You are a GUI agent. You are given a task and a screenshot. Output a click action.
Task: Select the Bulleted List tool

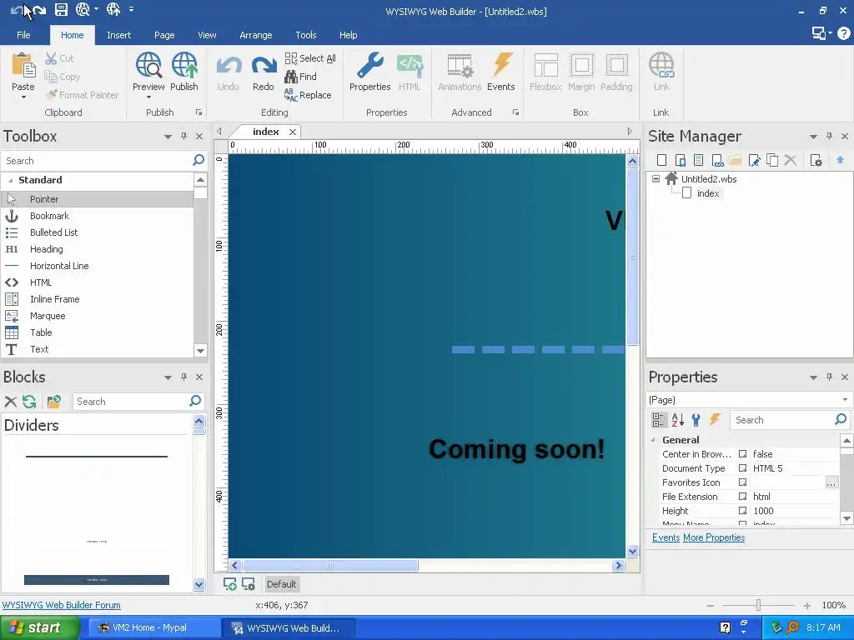click(98, 232)
